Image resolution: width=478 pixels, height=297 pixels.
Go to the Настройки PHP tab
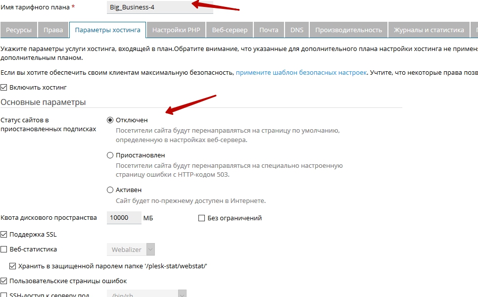[176, 30]
